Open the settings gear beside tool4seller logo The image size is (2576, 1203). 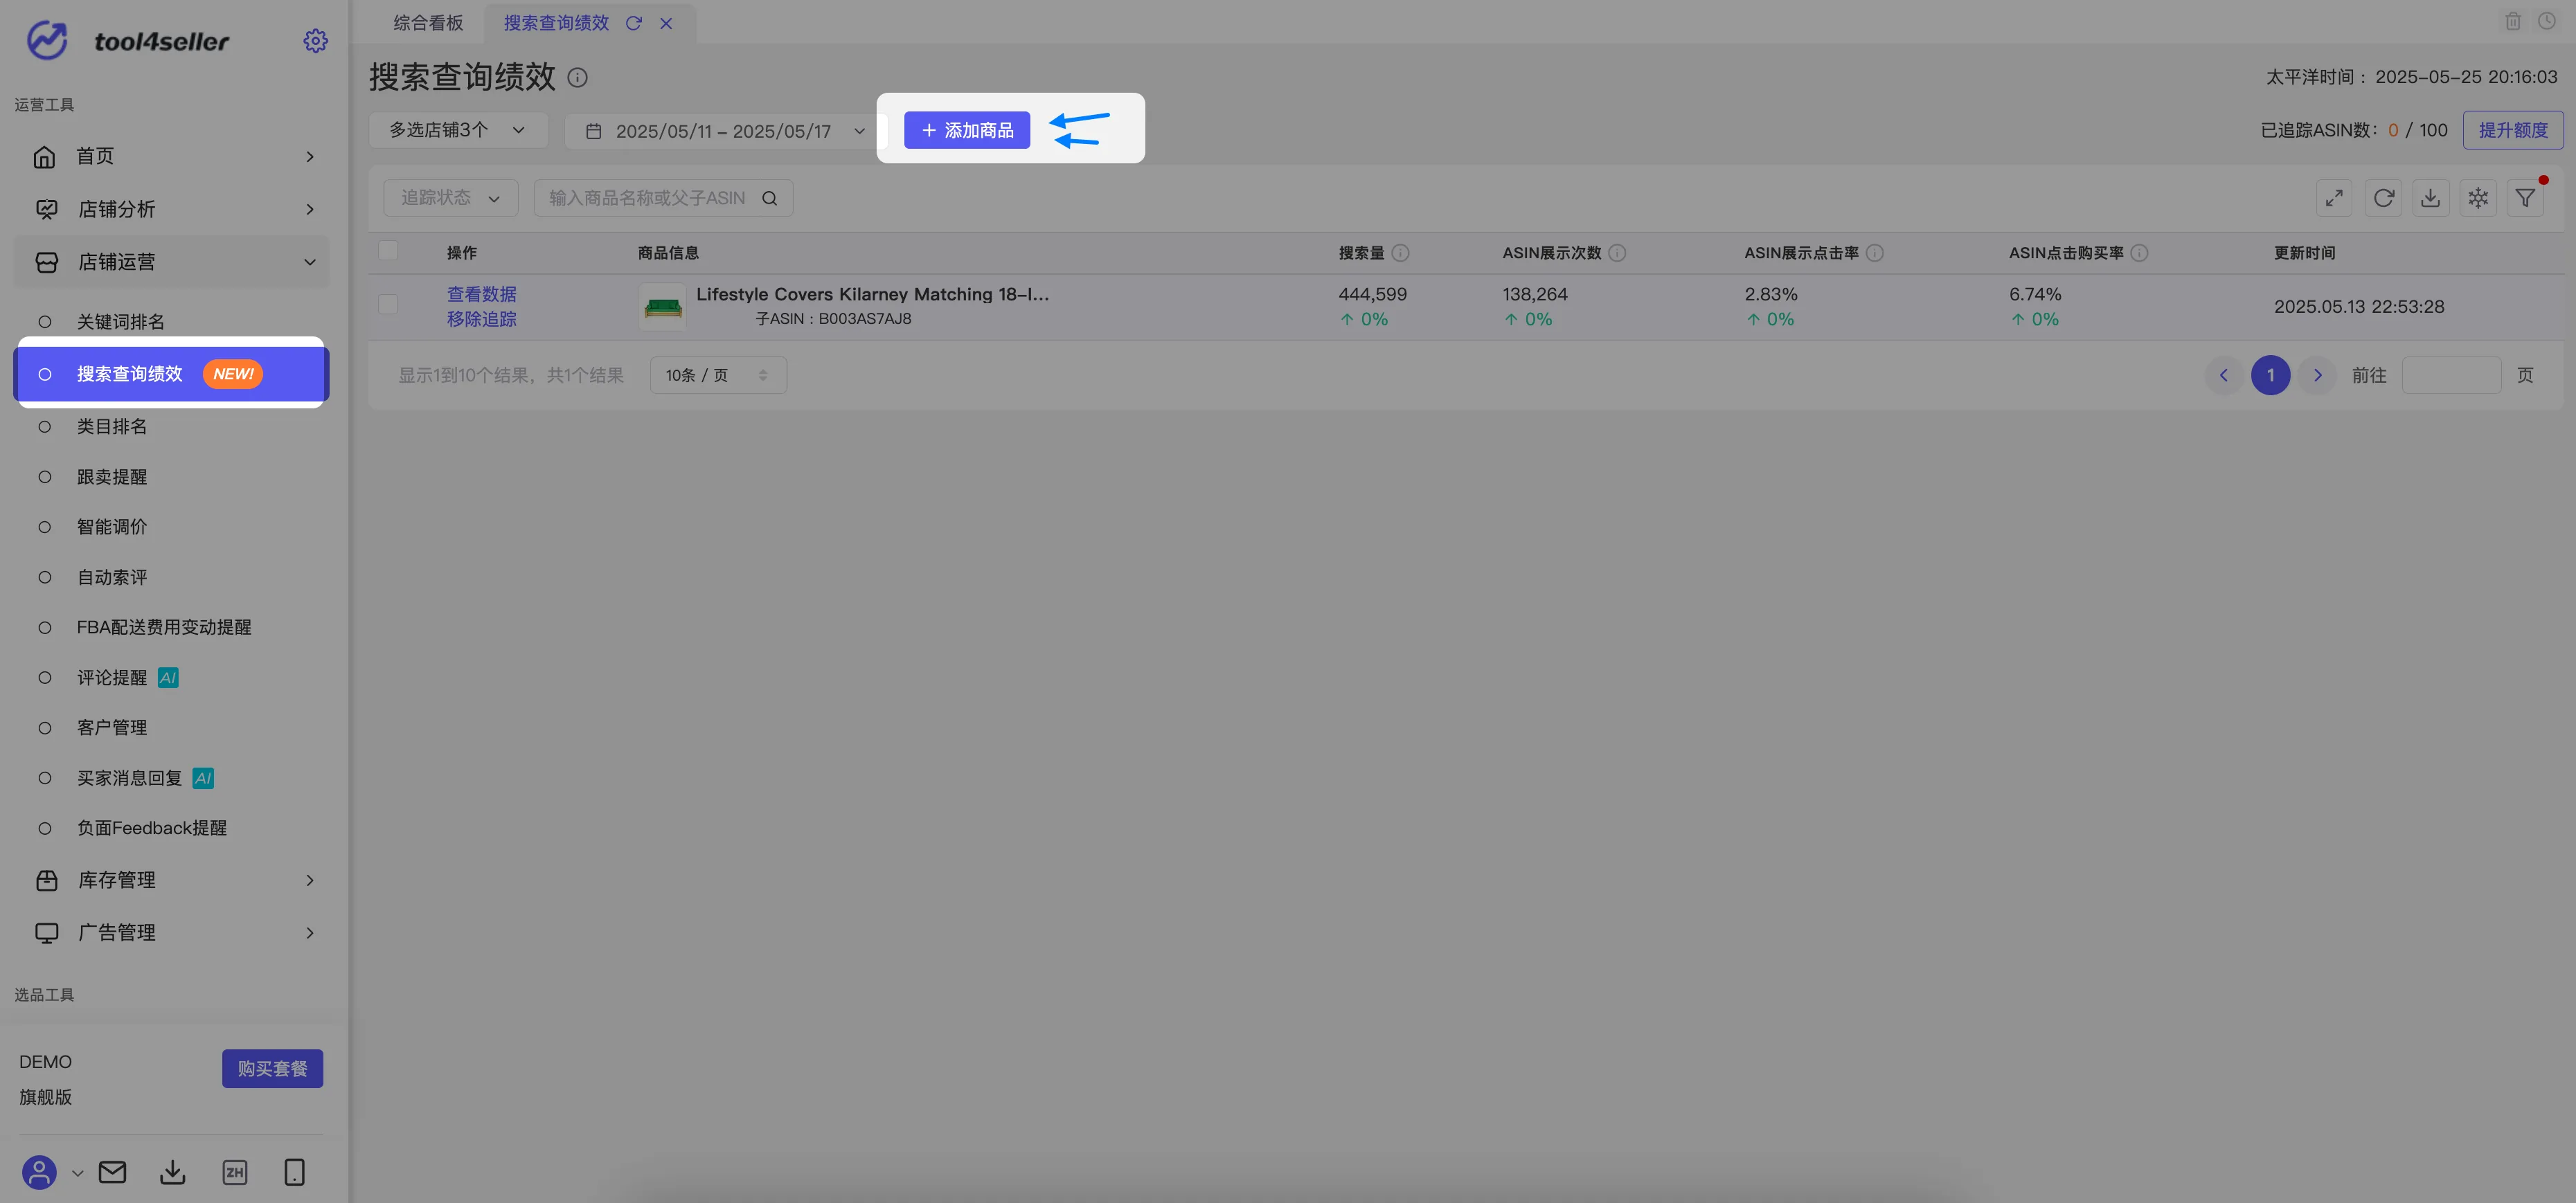pos(315,41)
